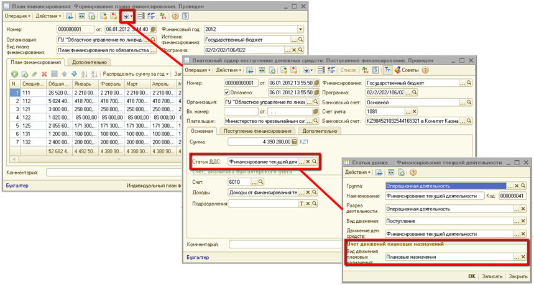Click the Записать button
Viewport: 534px width, 285px height.
pos(490,276)
